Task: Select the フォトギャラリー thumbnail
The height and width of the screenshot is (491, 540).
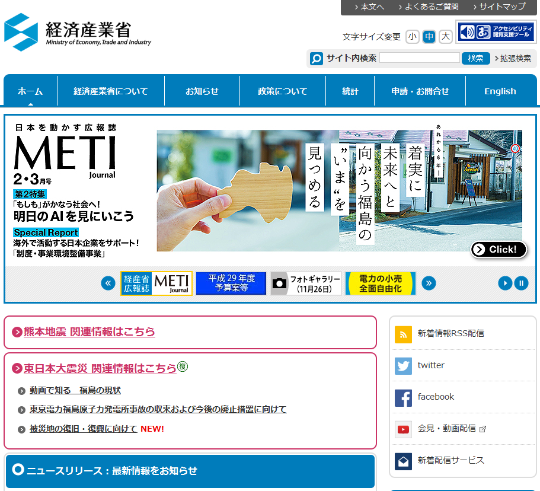Action: [x=306, y=283]
